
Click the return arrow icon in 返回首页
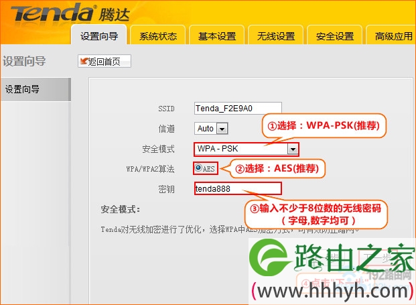[x=84, y=61]
